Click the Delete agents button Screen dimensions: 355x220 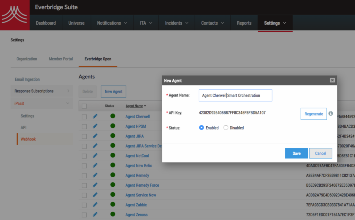click(x=87, y=92)
